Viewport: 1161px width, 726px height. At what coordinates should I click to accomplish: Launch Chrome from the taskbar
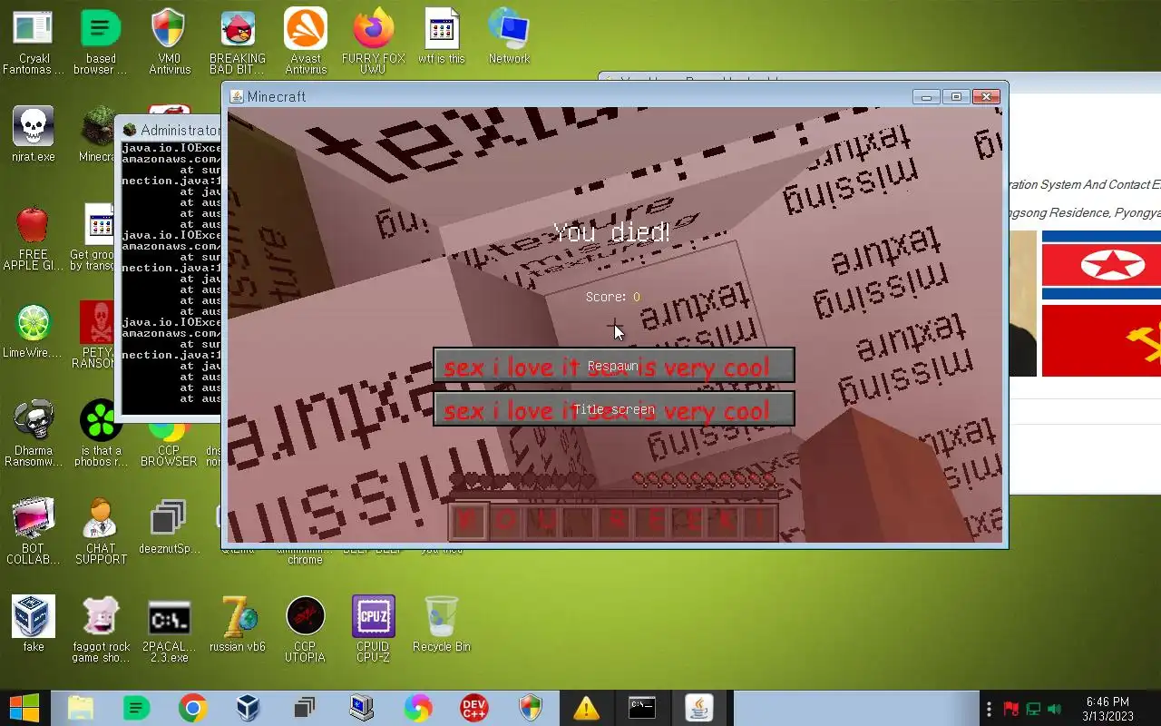click(x=192, y=708)
